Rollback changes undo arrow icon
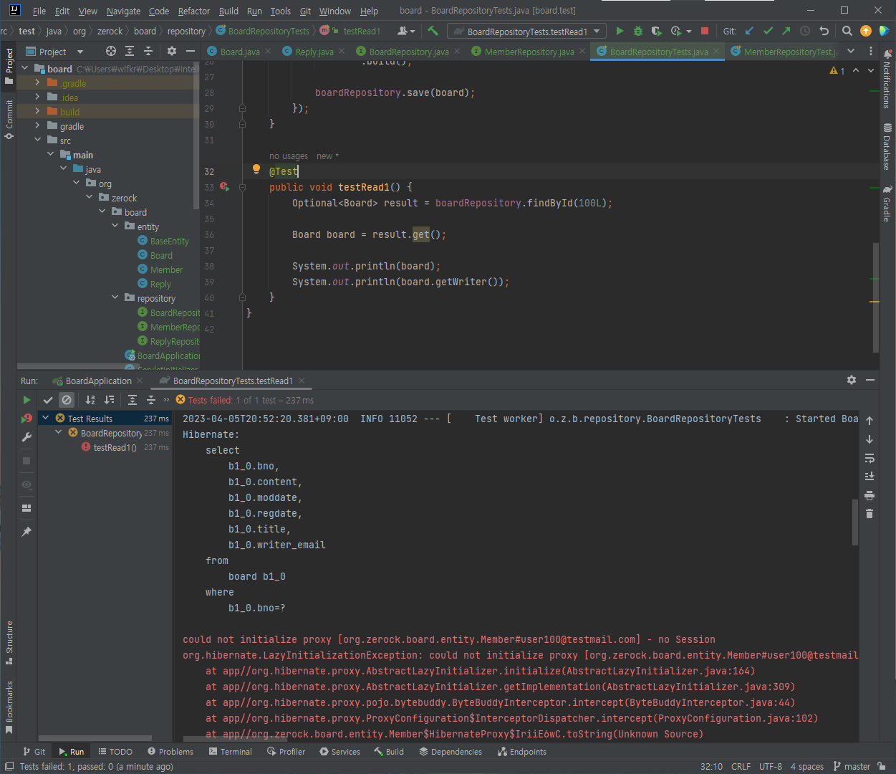The image size is (896, 774). [824, 31]
